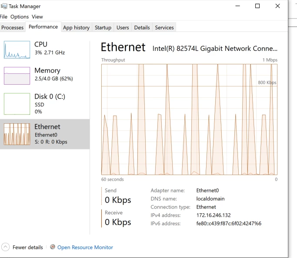Image resolution: width=297 pixels, height=258 pixels.
Task: Click the Fewer details text button
Action: [28, 247]
